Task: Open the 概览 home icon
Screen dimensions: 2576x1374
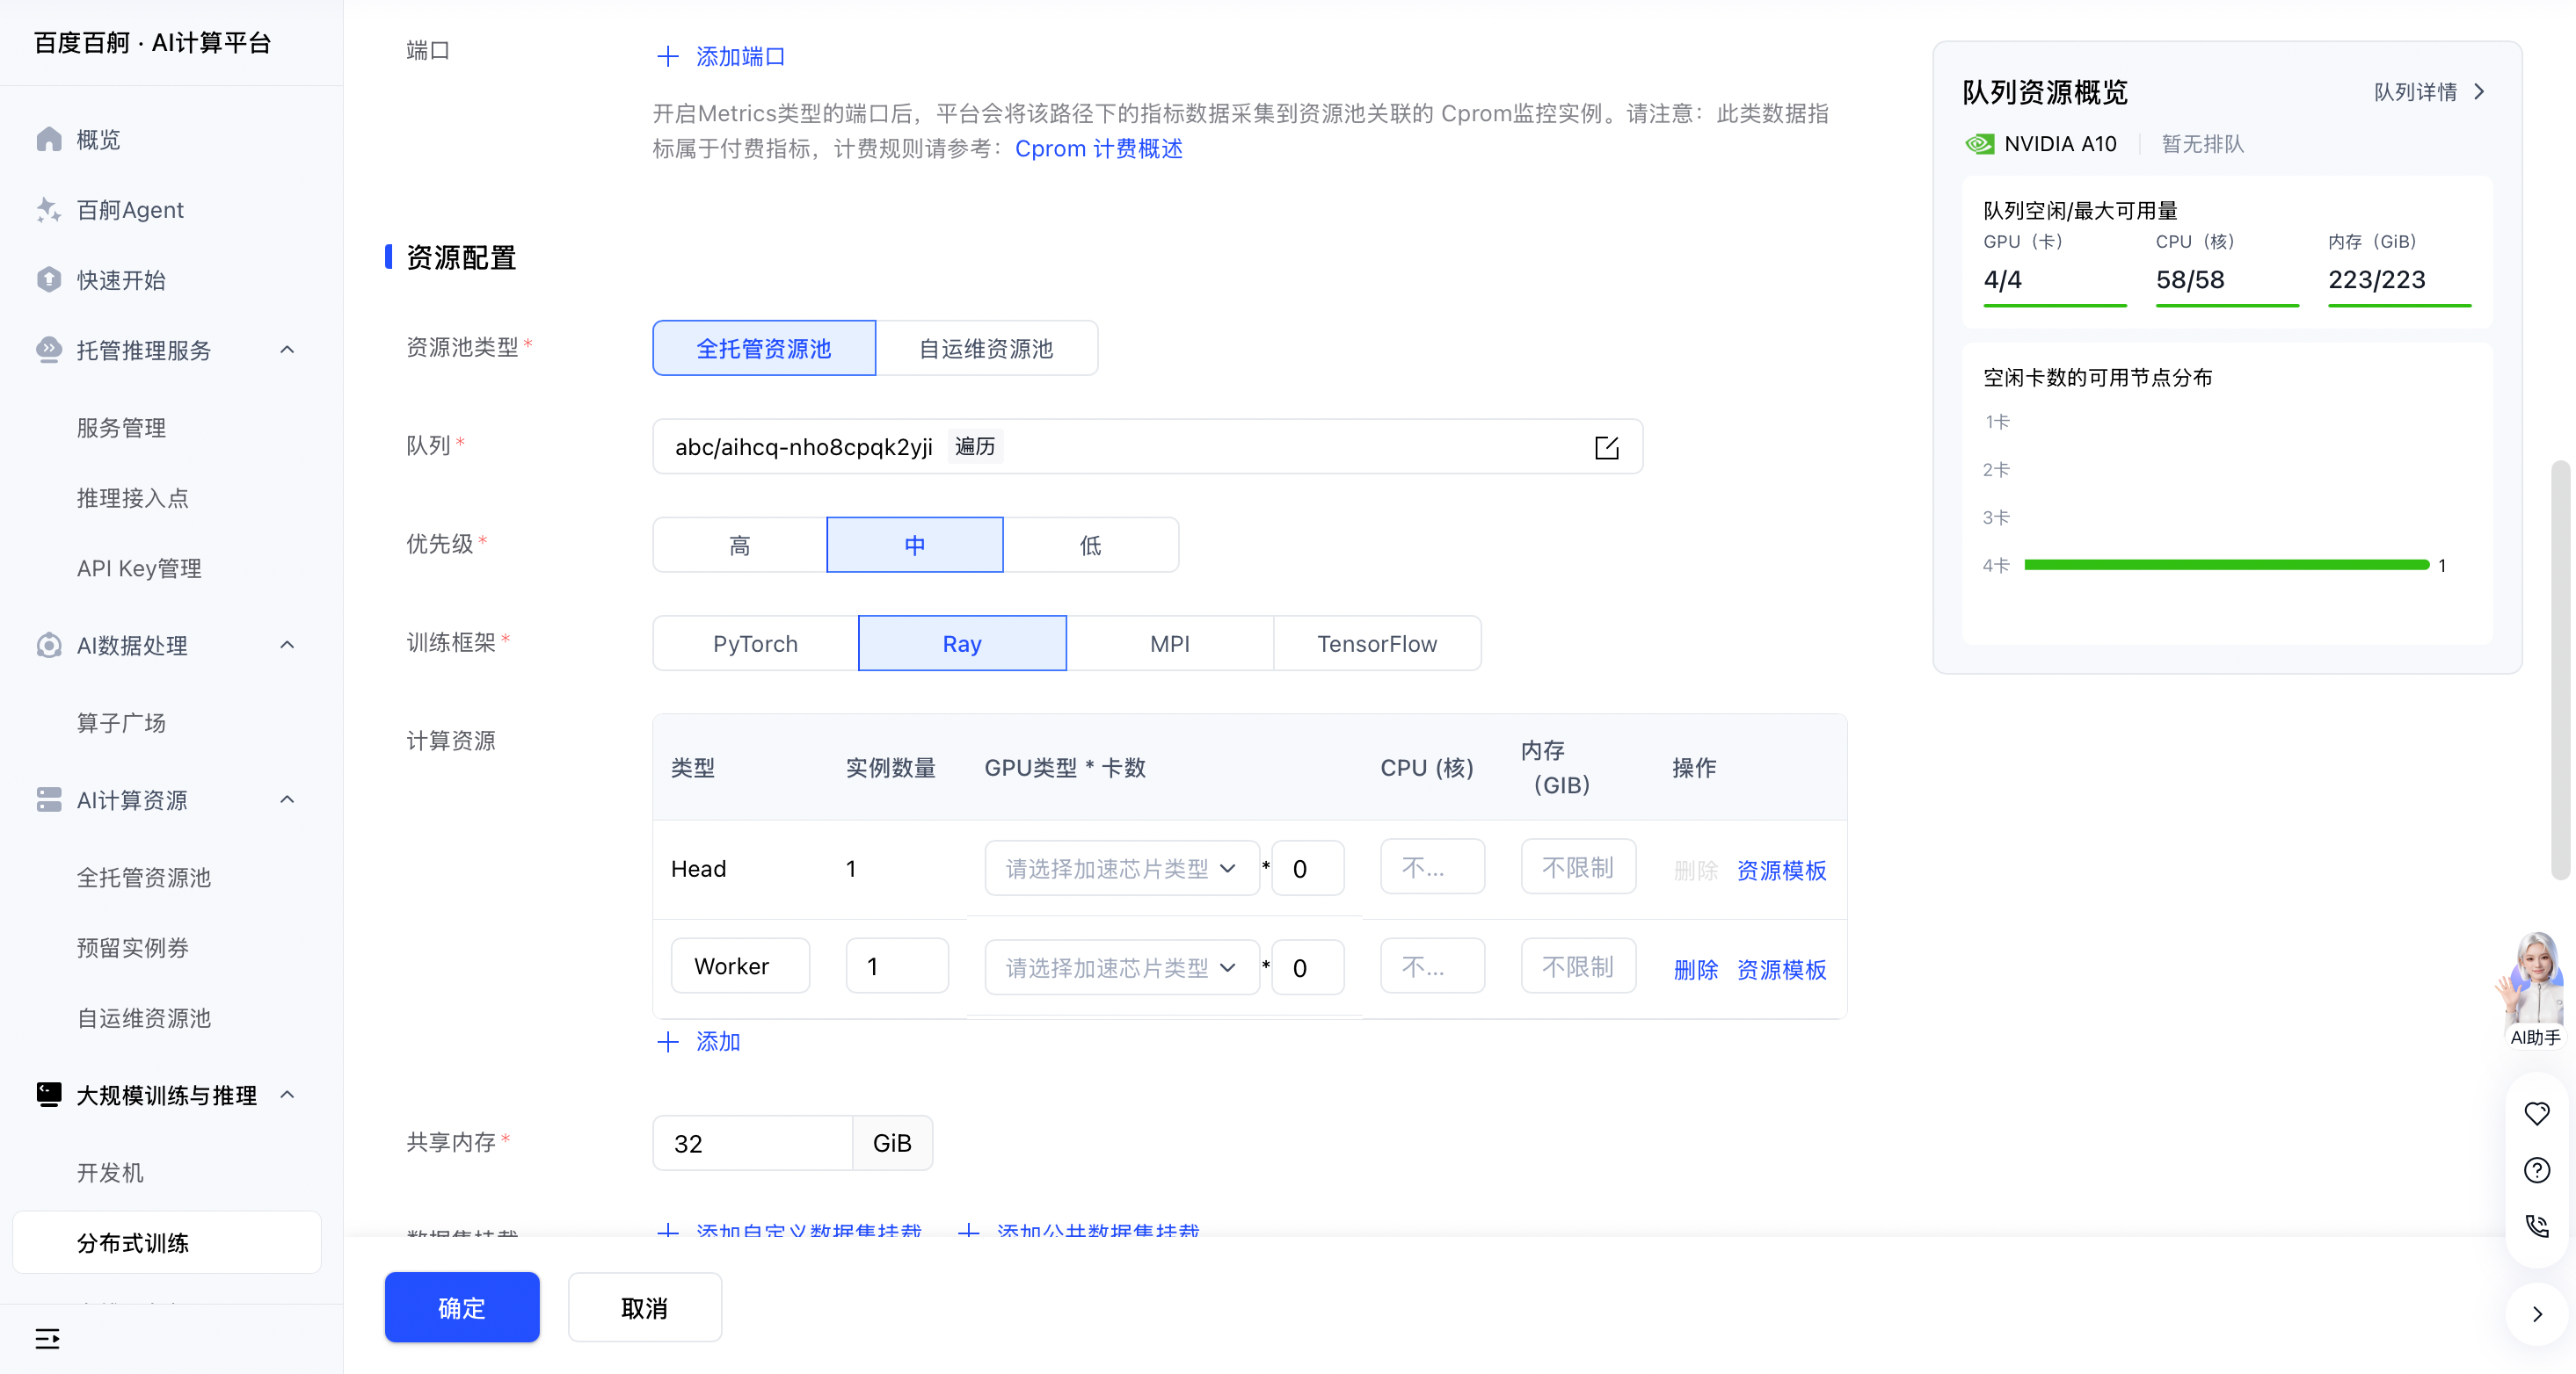Action: [49, 139]
